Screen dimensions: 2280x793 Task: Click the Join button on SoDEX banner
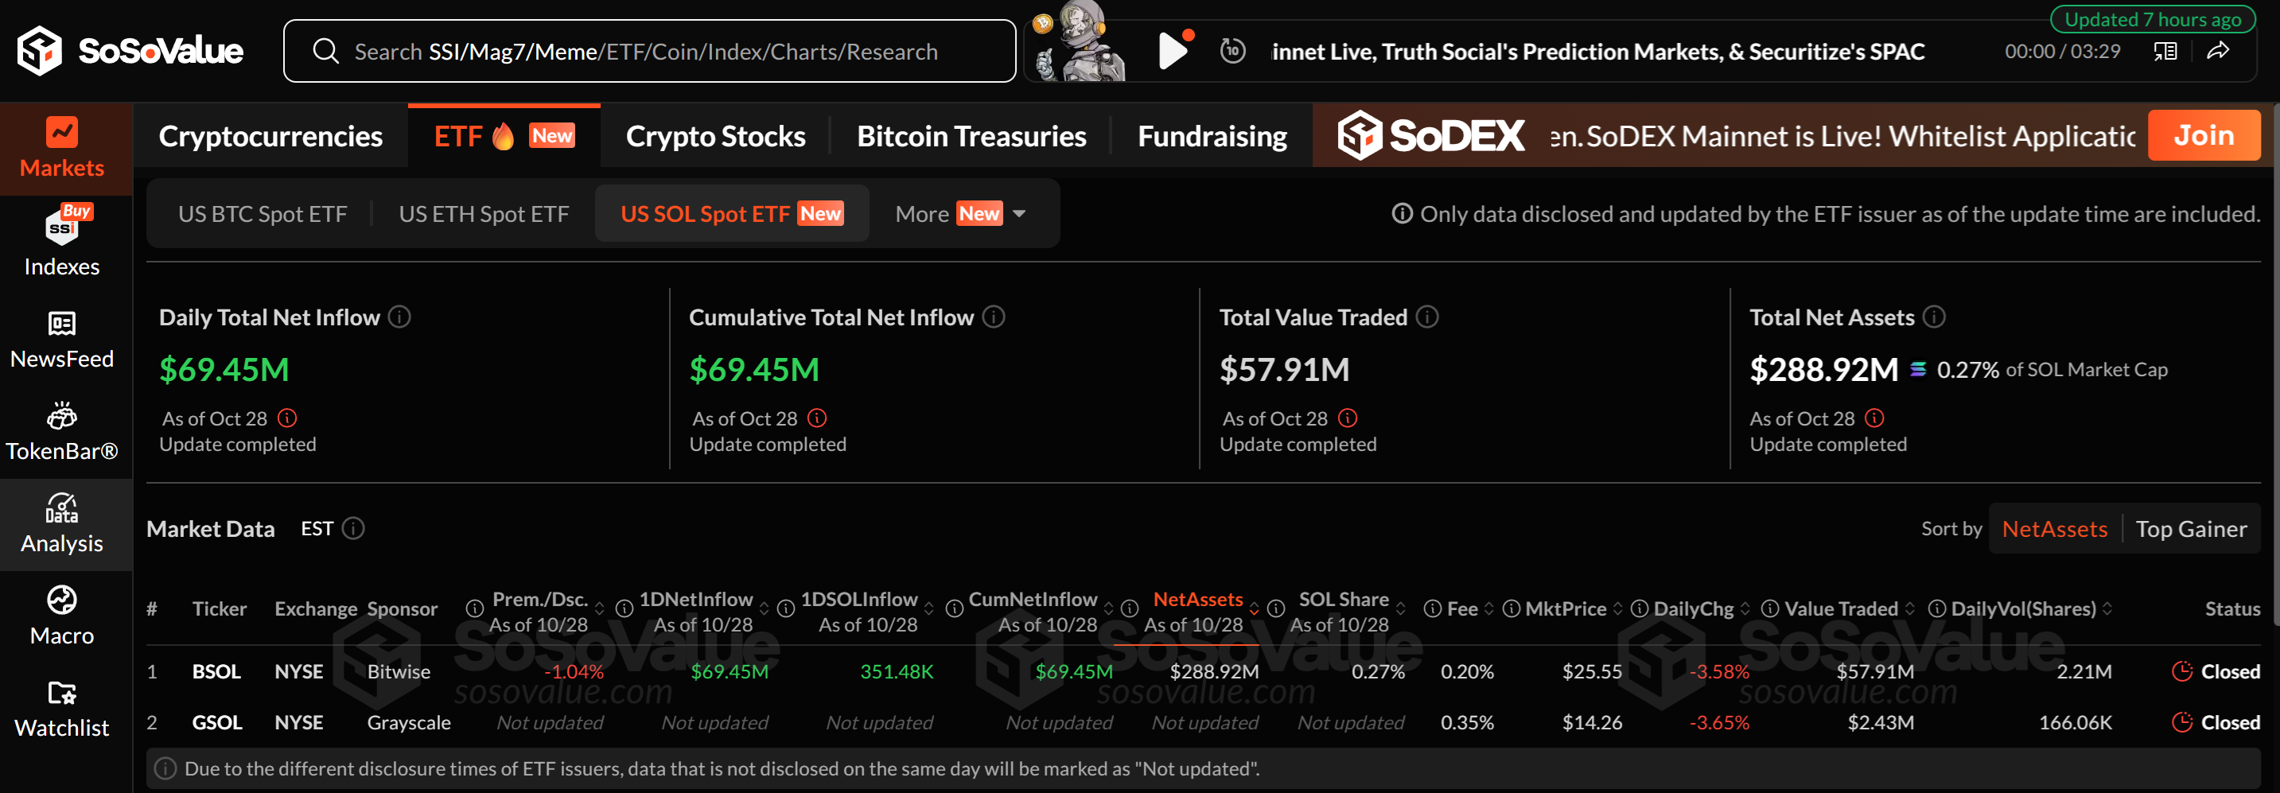pyautogui.click(x=2203, y=135)
